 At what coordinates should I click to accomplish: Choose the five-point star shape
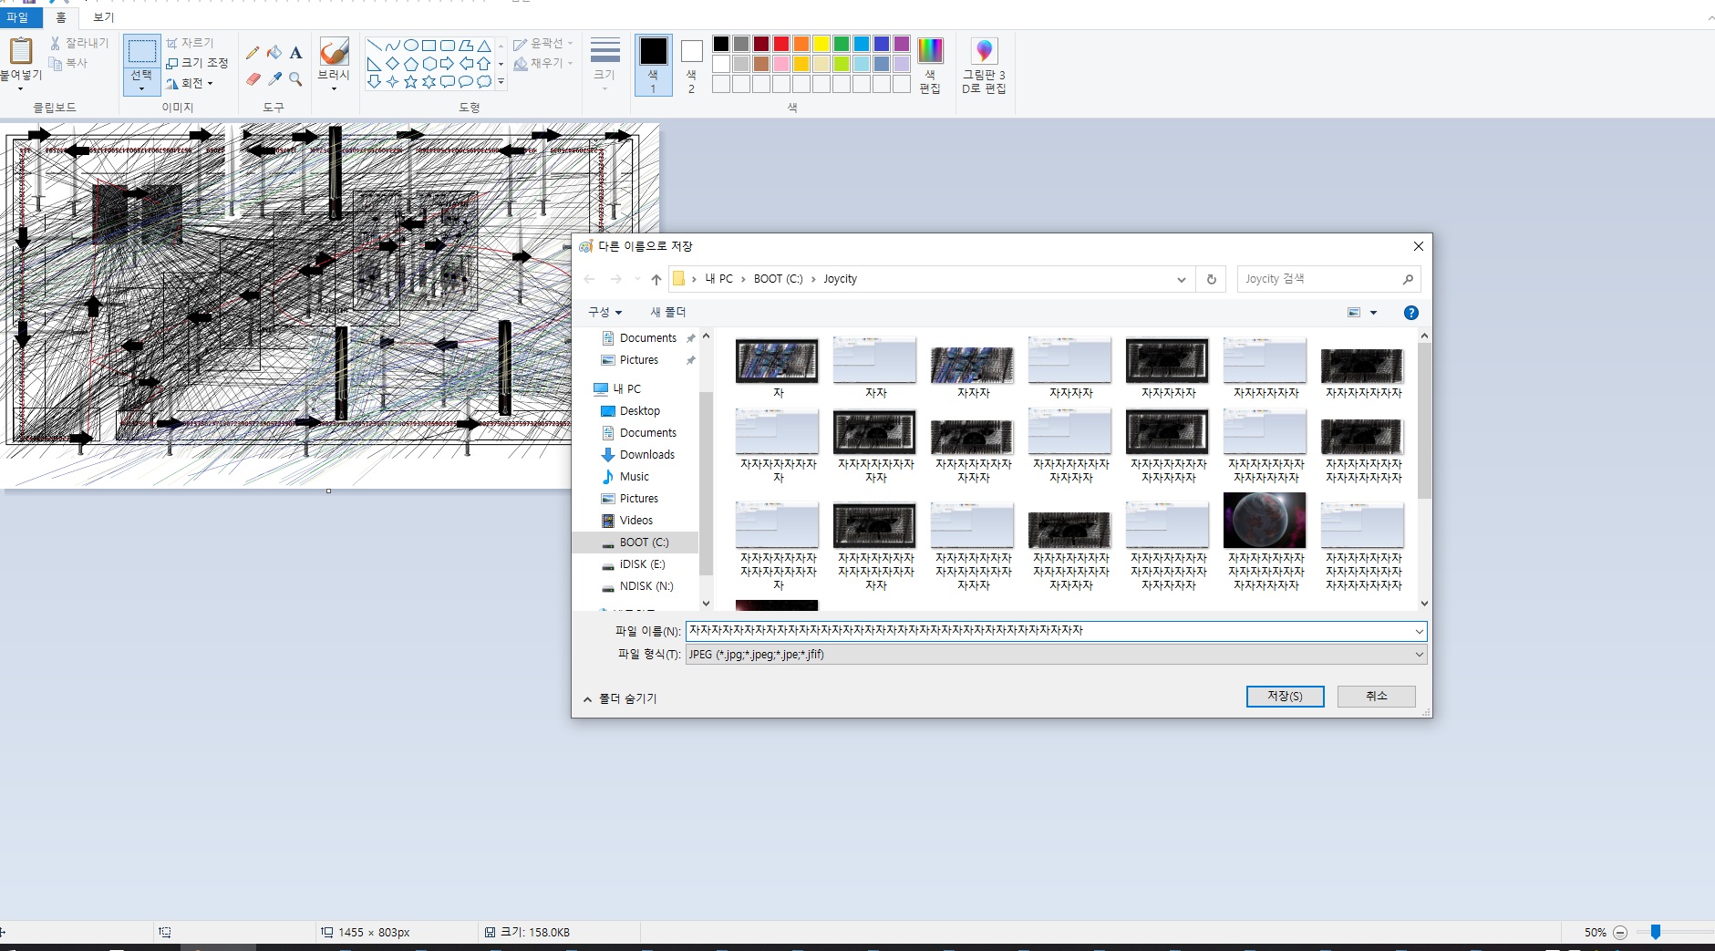411,81
